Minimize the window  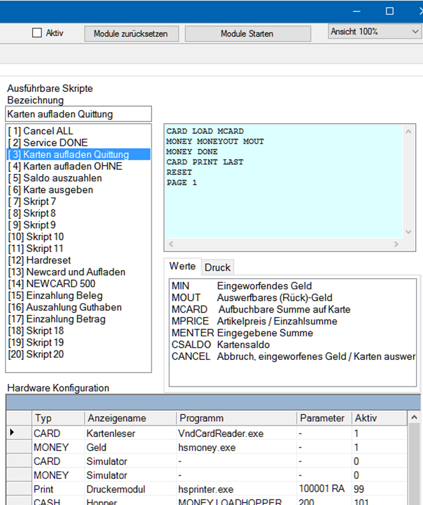356,11
